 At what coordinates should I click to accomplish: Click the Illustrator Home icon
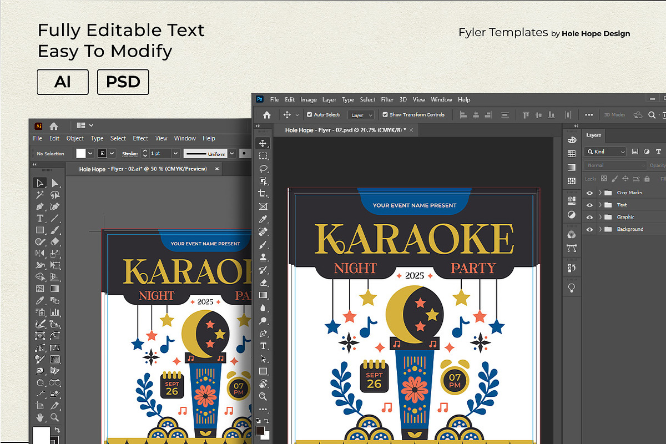54,126
